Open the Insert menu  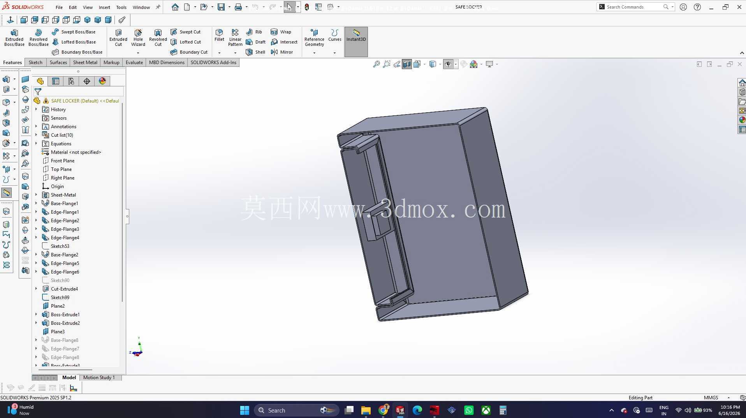[x=104, y=7]
